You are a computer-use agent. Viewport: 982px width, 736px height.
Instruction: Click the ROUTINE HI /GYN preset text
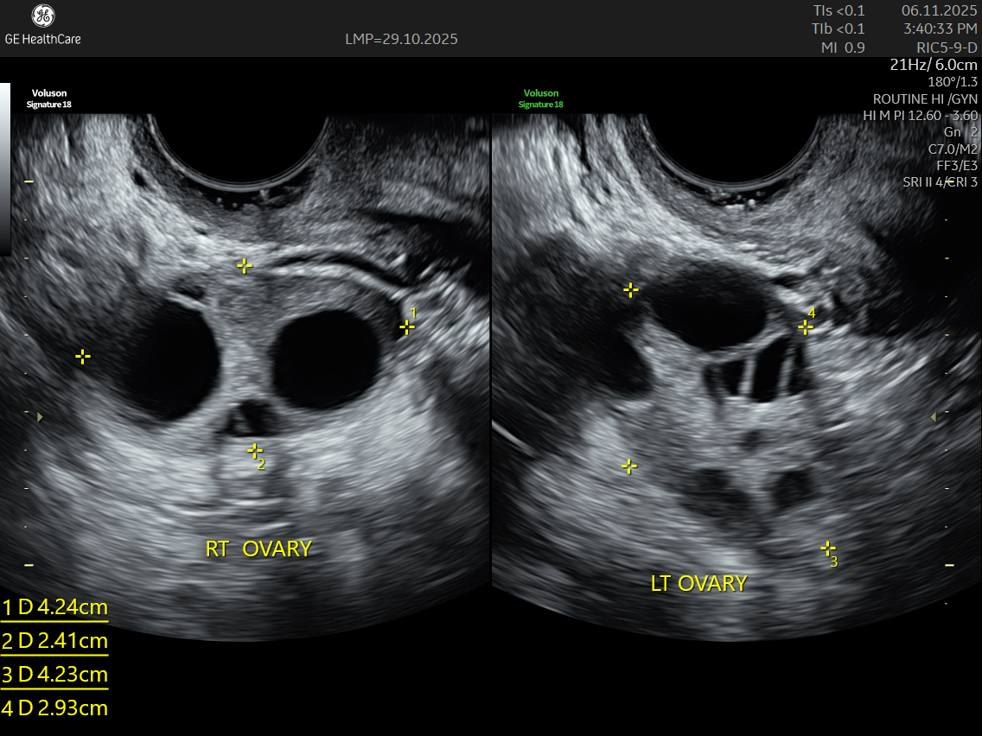(925, 98)
